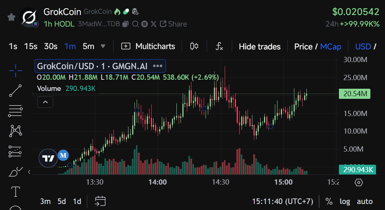
Task: Set chart range to 1d
Action: [77, 201]
